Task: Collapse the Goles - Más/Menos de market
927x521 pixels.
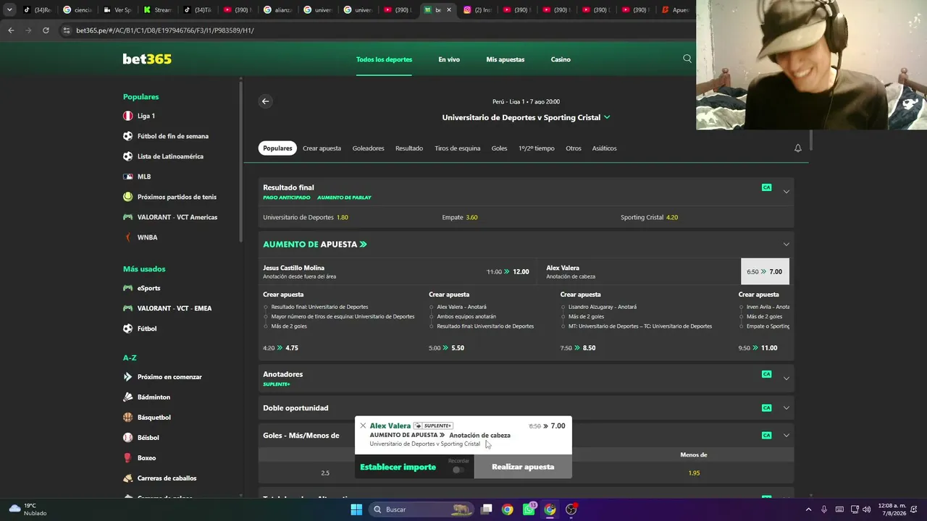Action: click(786, 436)
